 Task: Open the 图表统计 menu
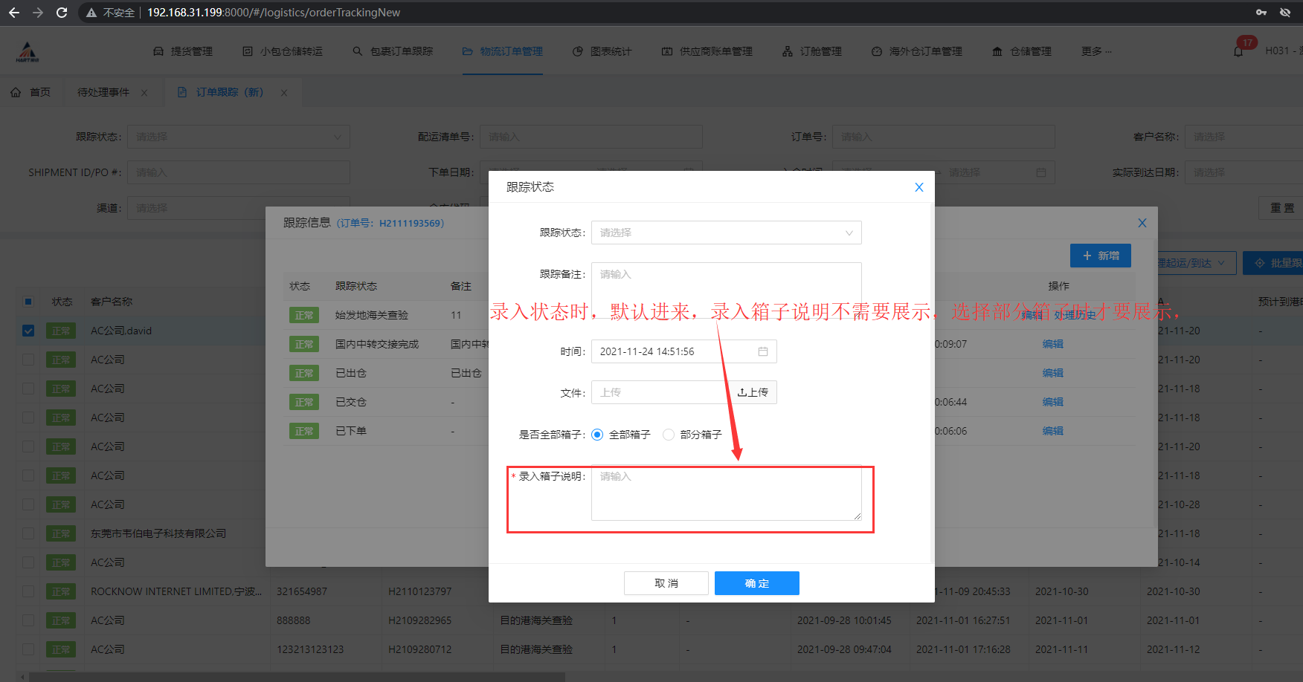tap(602, 51)
